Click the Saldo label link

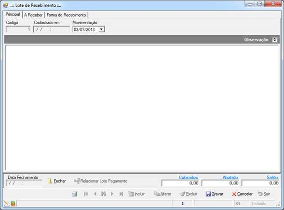(x=272, y=177)
